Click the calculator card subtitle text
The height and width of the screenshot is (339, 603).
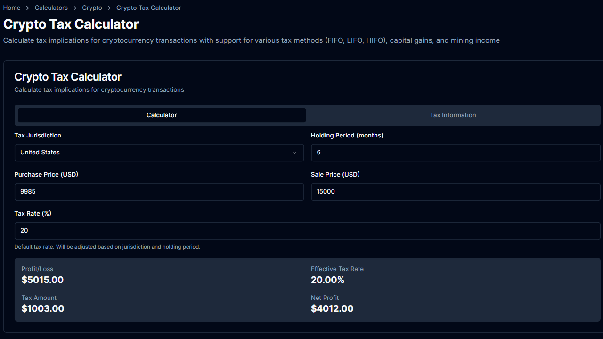[99, 89]
